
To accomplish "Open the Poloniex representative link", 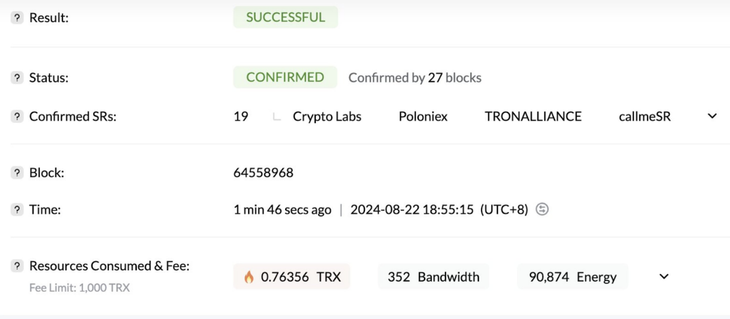I will tap(423, 117).
